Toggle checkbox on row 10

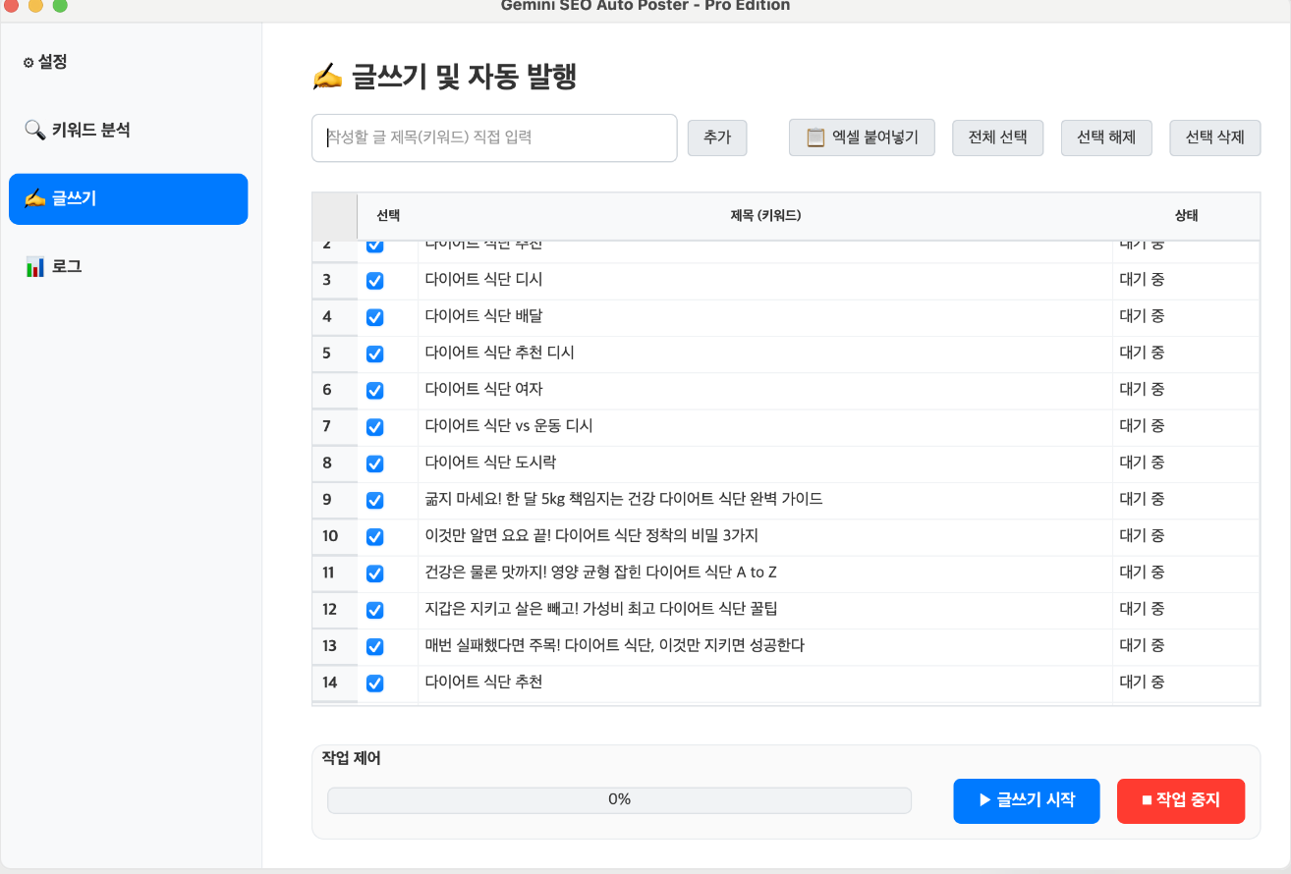[x=374, y=537]
